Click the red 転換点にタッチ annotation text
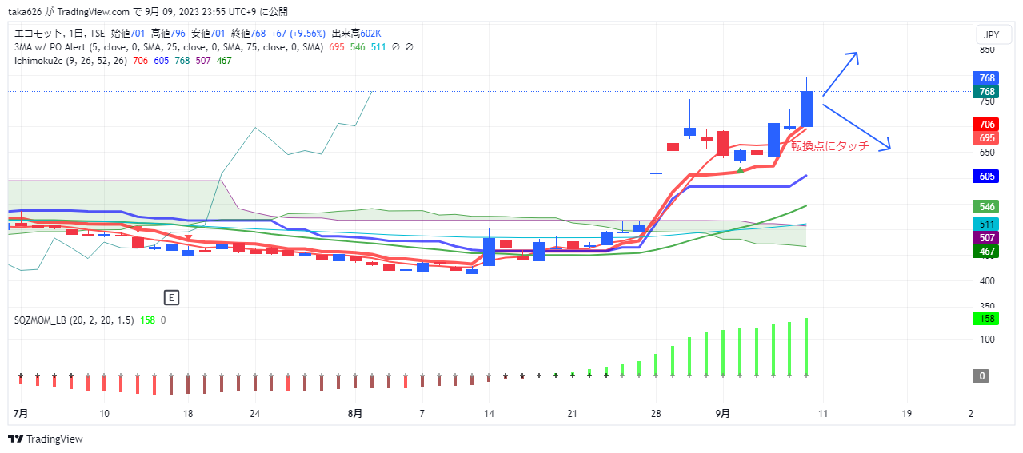The image size is (1023, 453). tap(829, 146)
